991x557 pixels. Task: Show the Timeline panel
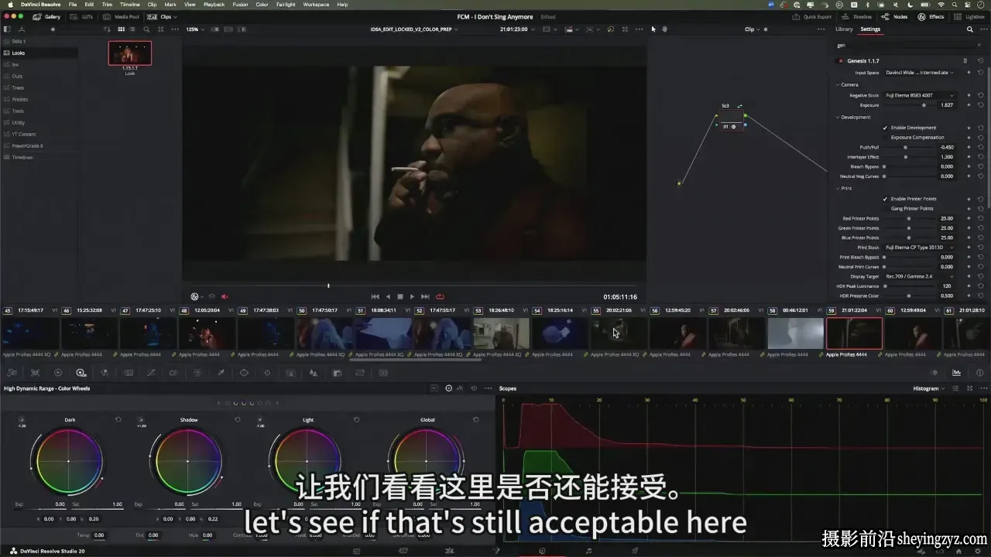[857, 16]
